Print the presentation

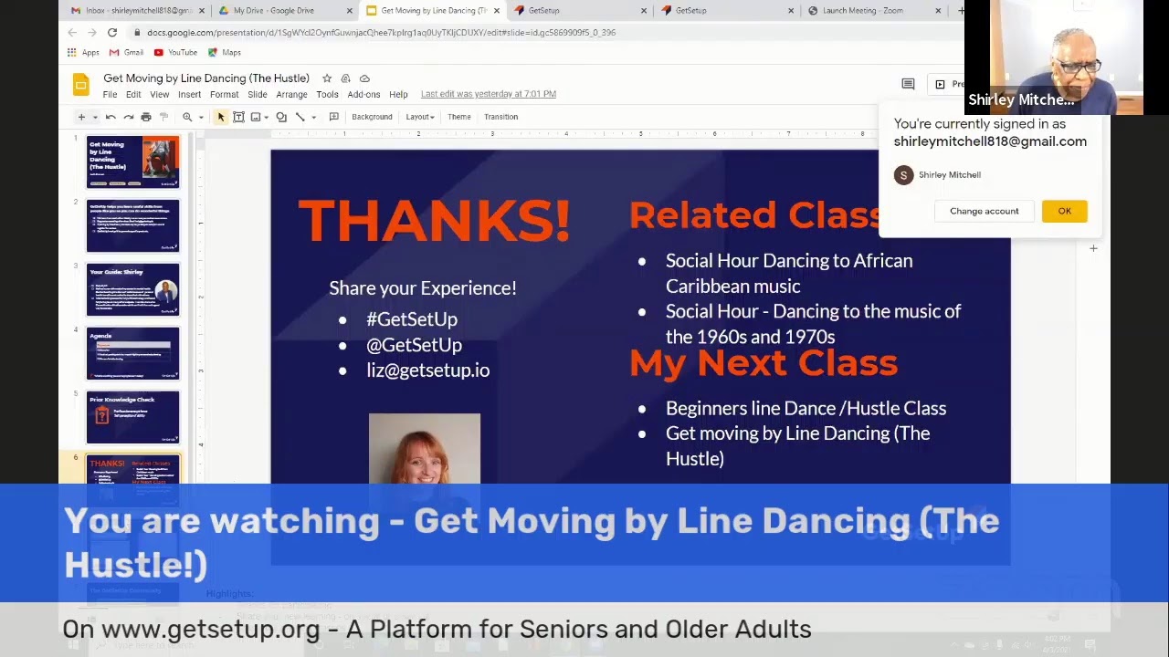pos(146,117)
